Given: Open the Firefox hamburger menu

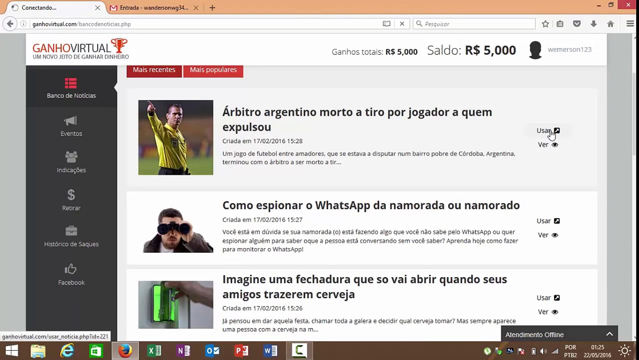Looking at the screenshot, I should 630,24.
